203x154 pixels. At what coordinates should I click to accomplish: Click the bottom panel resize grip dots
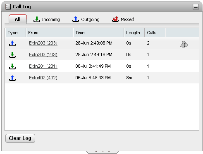click(103, 151)
